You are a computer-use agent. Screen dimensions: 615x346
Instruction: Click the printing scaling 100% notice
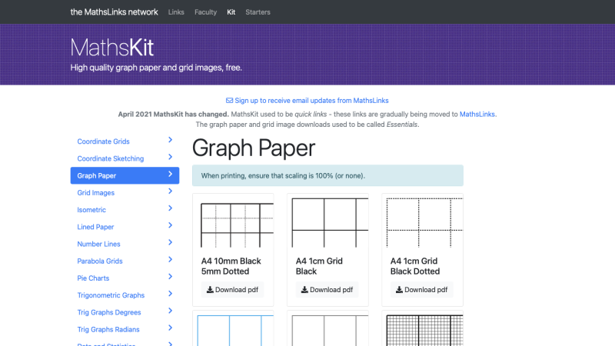(327, 175)
